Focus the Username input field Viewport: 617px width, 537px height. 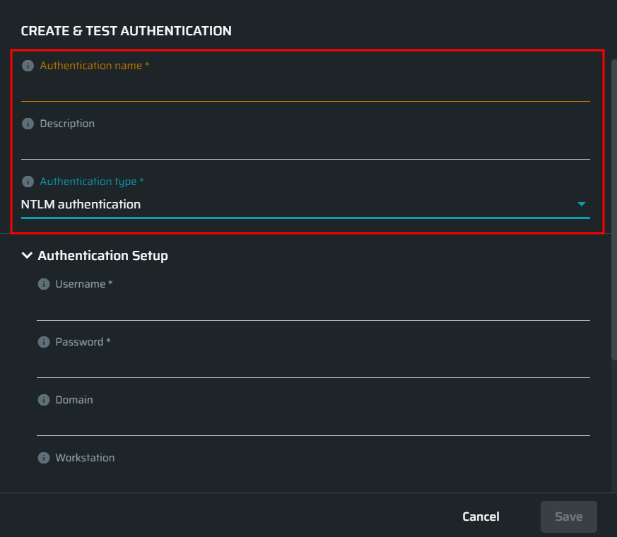[313, 307]
